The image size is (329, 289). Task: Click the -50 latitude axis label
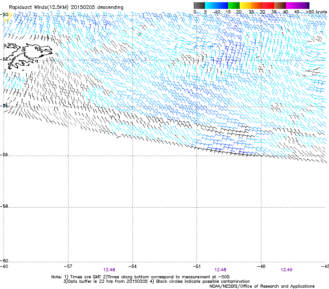pyautogui.click(x=5, y=15)
